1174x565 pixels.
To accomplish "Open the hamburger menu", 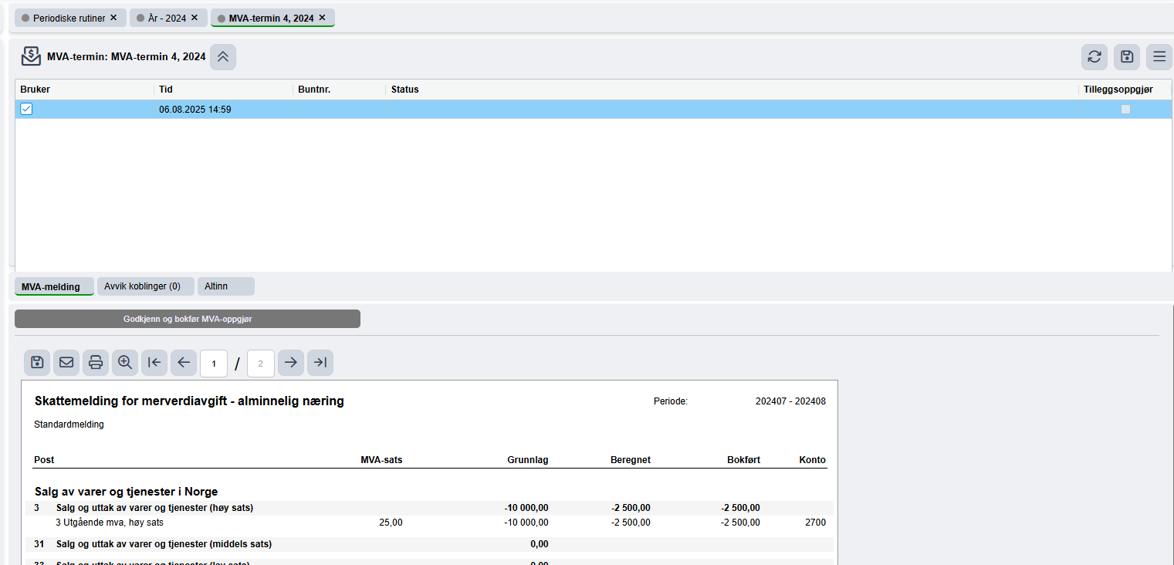I will (x=1159, y=56).
